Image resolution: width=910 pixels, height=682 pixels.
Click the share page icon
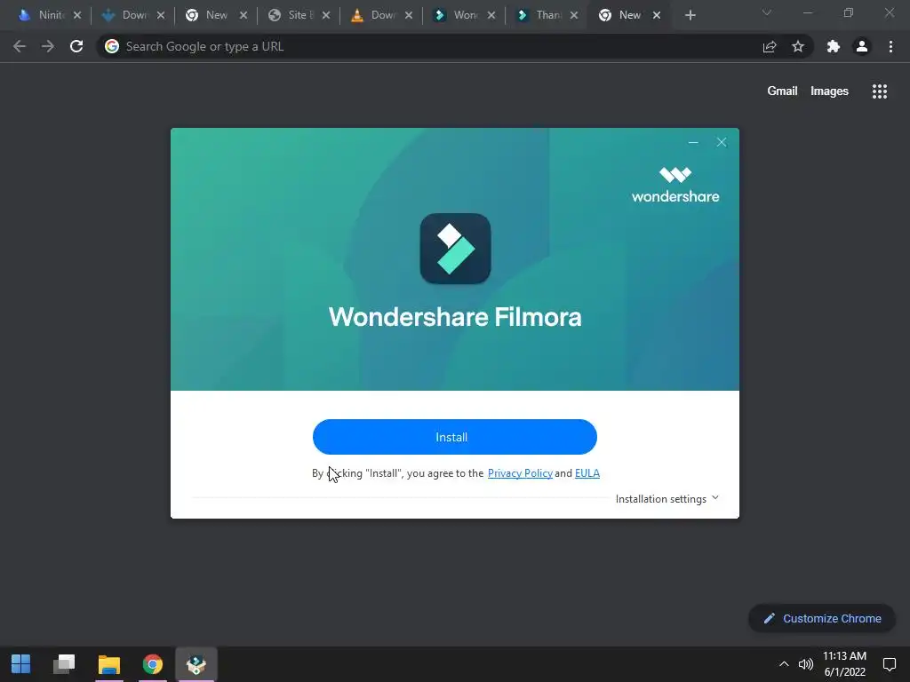click(x=770, y=46)
